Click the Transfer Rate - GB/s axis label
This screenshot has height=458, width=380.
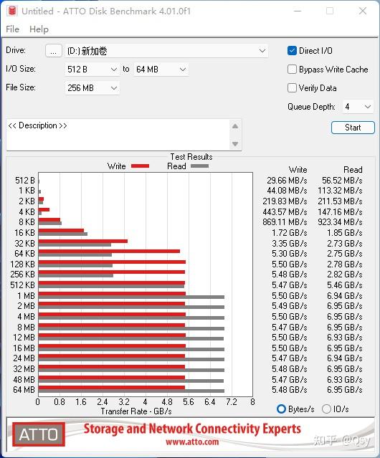(x=136, y=411)
